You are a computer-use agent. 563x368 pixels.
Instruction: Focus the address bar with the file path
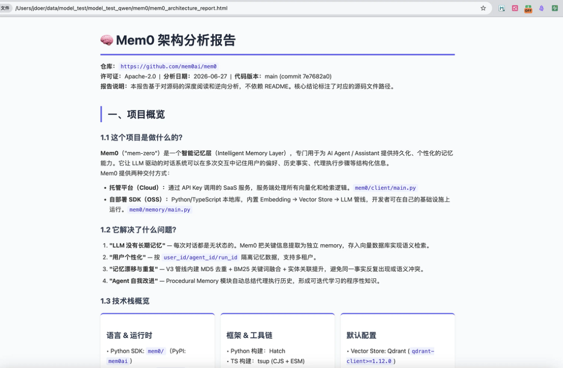pyautogui.click(x=244, y=8)
